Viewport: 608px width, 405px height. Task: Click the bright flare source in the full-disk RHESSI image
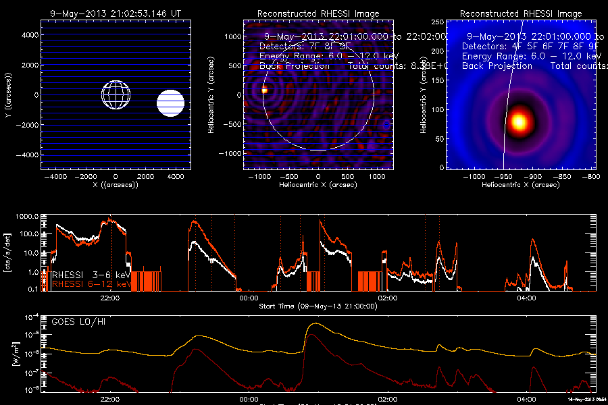pos(264,90)
